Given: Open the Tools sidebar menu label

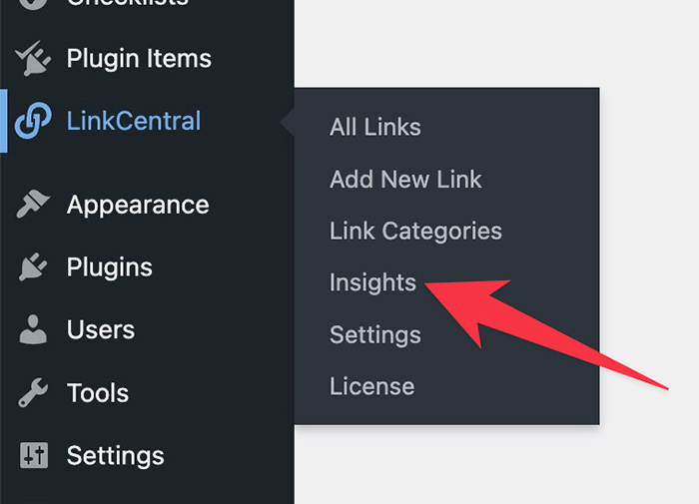Looking at the screenshot, I should [98, 393].
